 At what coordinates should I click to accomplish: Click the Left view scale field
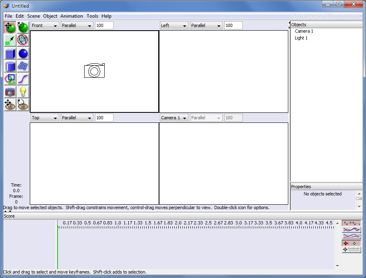234,25
